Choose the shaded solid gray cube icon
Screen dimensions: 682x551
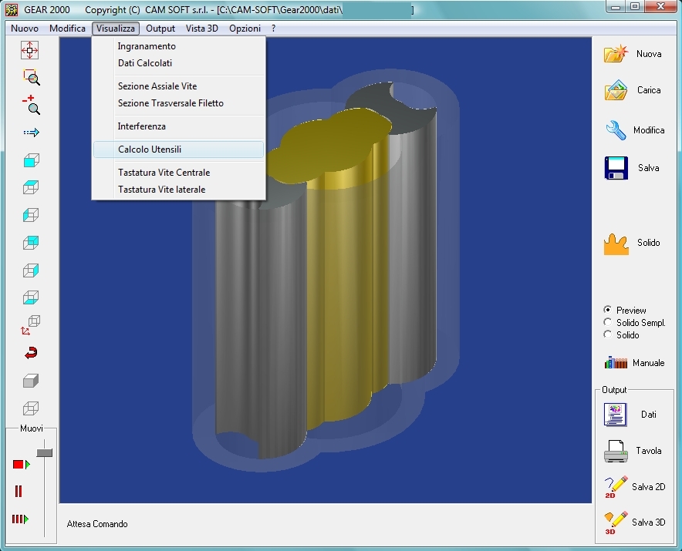[x=30, y=381]
